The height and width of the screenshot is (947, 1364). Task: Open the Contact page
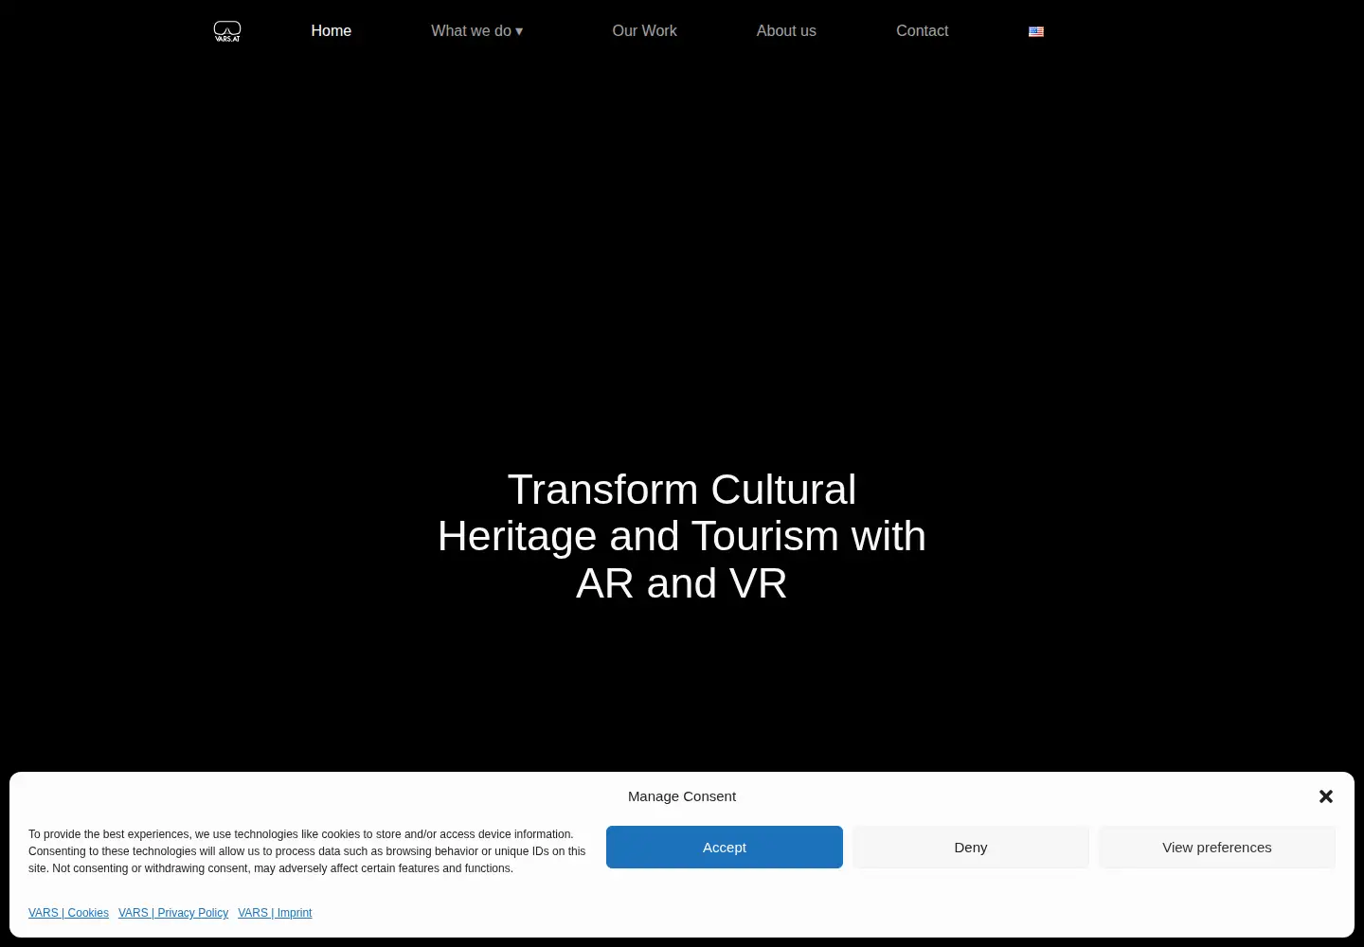(923, 31)
